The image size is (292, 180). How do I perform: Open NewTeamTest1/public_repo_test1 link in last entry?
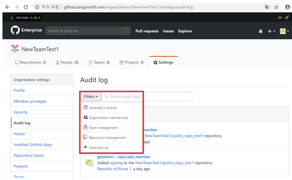point(164,163)
